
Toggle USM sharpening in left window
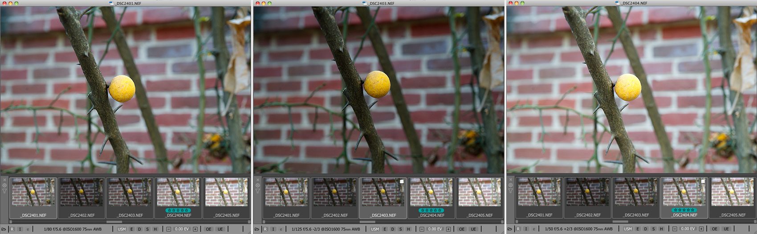tap(122, 229)
